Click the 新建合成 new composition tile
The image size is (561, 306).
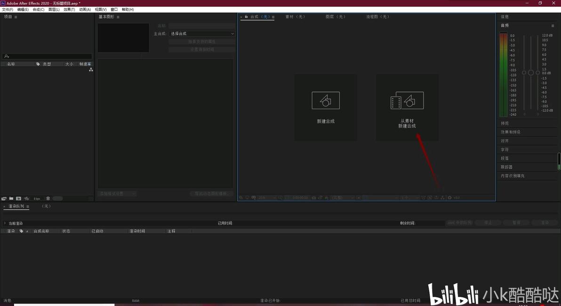tap(326, 107)
